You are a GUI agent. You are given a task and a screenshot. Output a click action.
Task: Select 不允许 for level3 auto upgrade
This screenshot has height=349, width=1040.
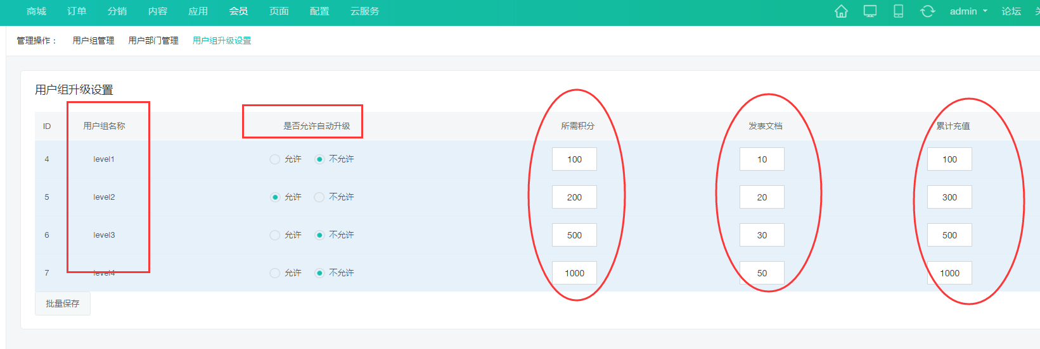[x=319, y=235]
